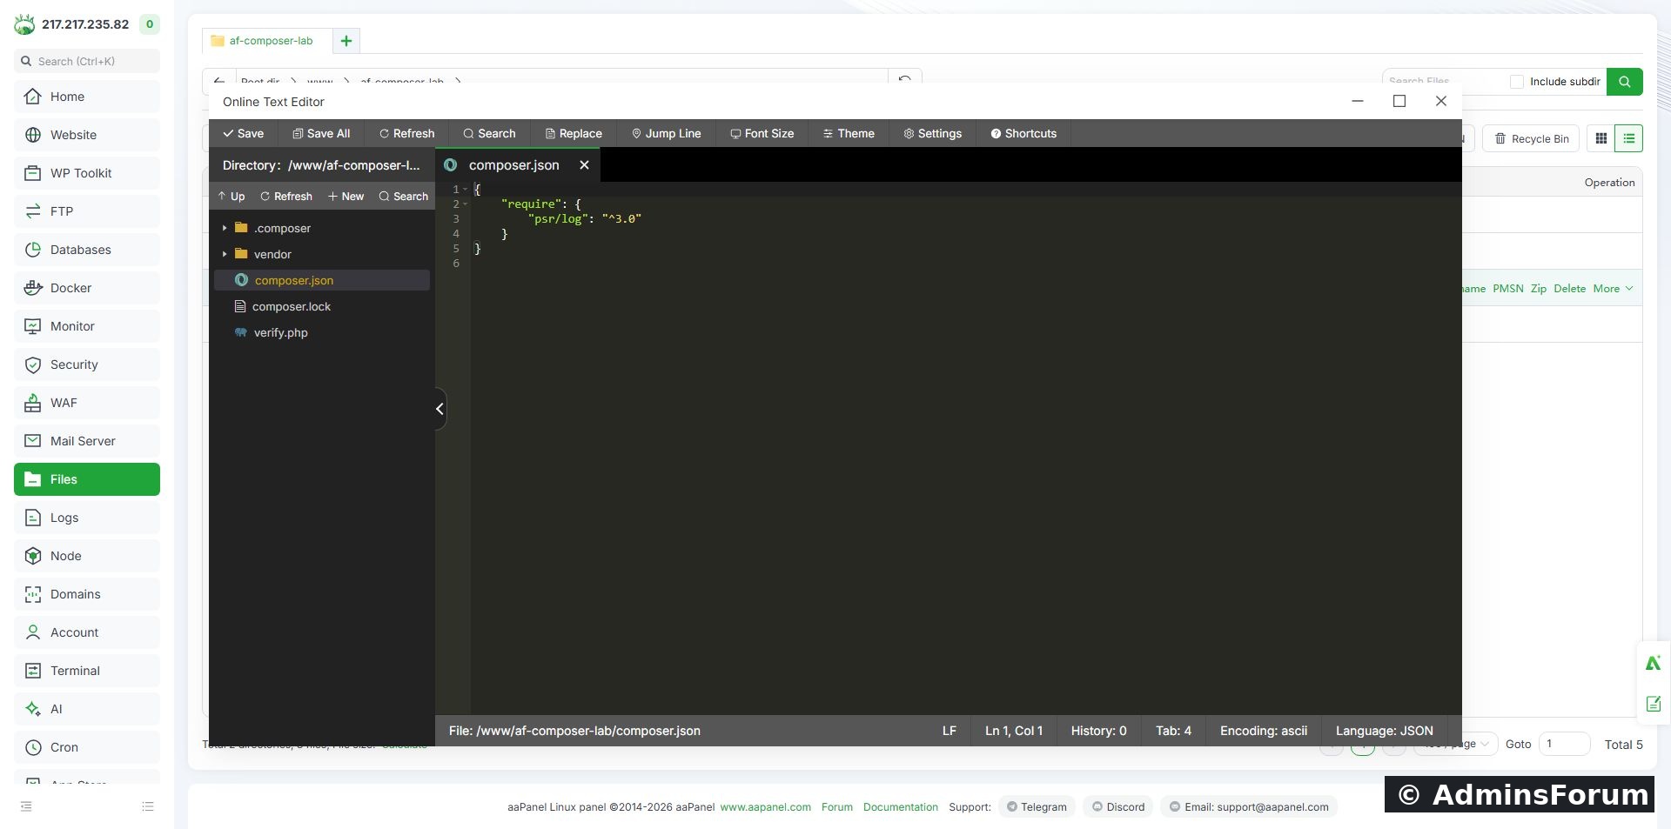
Task: Change the editor Font Size
Action: (762, 133)
